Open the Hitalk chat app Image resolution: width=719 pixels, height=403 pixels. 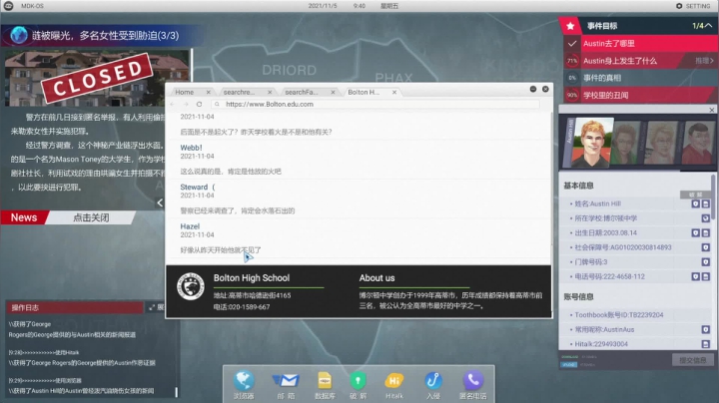[x=393, y=384]
